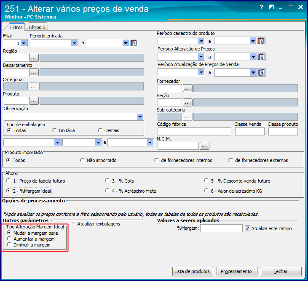Select de fornecedores externos option
The image size is (308, 281).
click(x=231, y=160)
